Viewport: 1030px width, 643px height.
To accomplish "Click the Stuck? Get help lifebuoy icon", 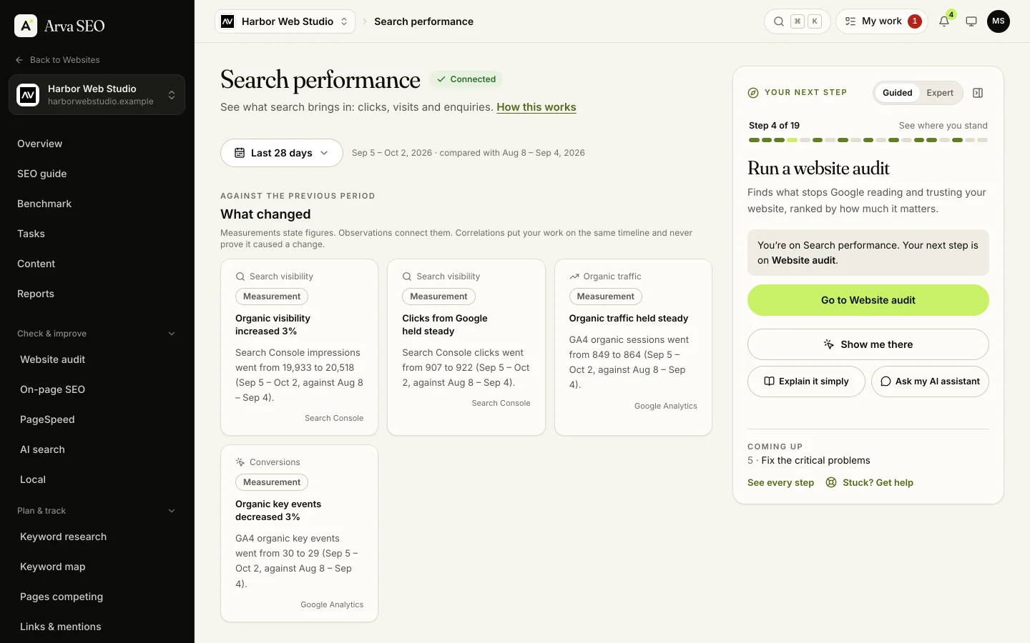I will click(831, 482).
